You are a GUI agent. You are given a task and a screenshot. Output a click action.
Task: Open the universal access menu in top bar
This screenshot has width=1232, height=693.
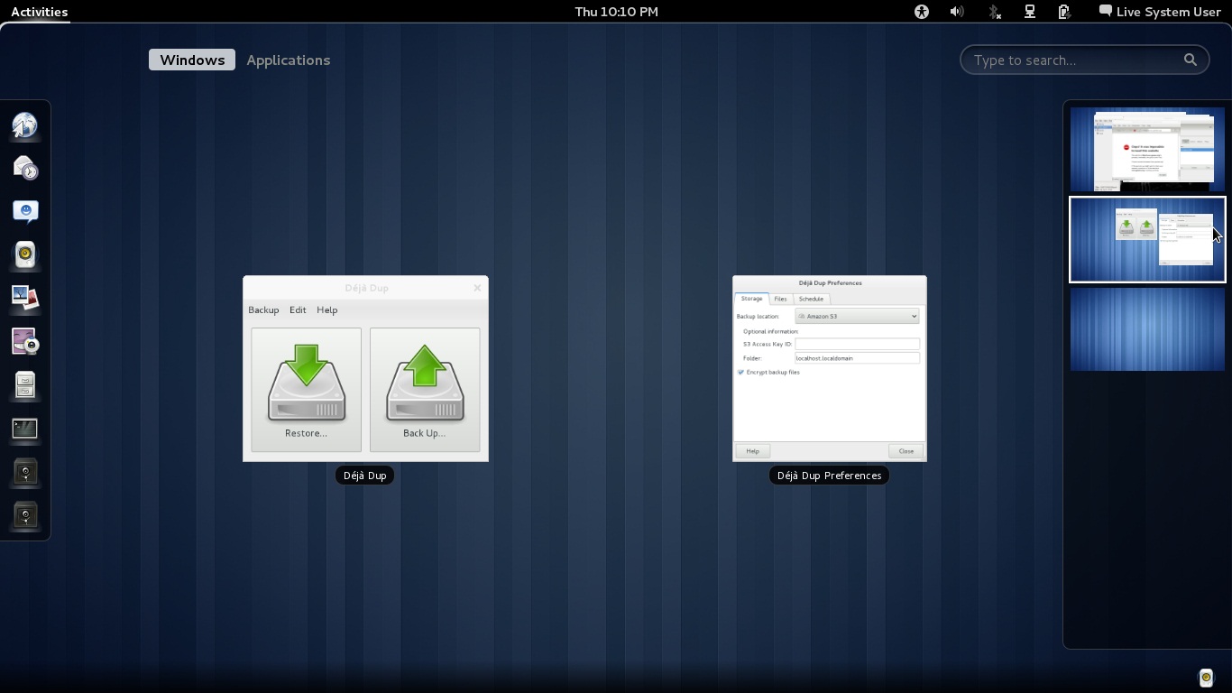[921, 12]
